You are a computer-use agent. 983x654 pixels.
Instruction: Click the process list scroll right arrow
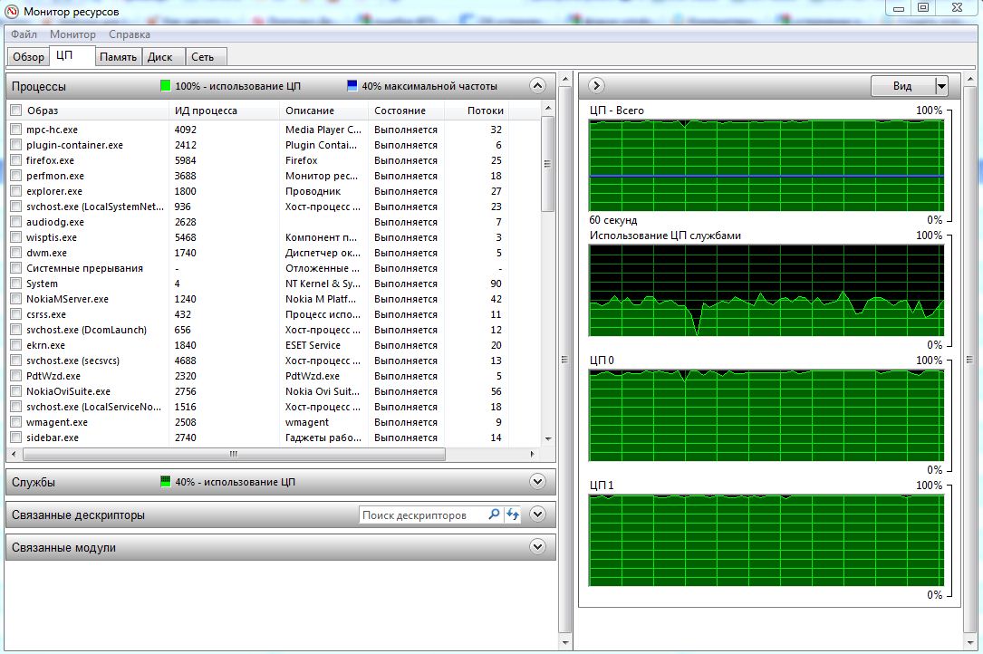532,454
